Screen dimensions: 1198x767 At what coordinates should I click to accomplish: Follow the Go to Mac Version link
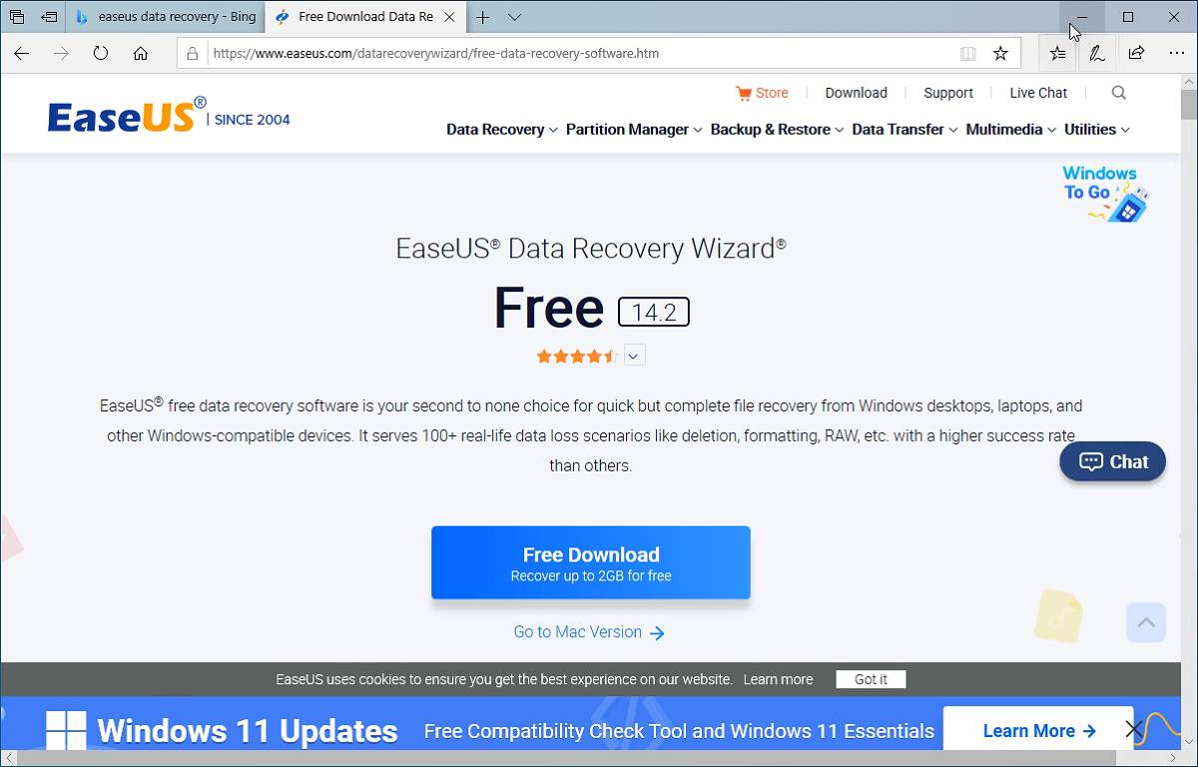(589, 632)
